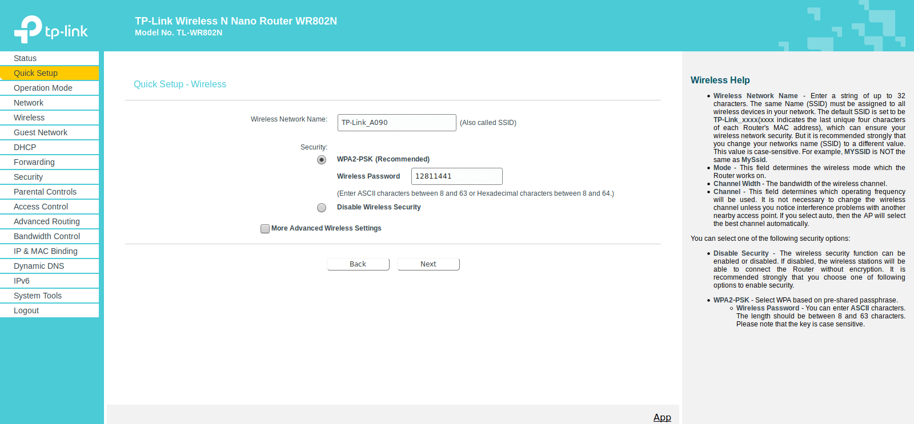Open the Status menu item
The image size is (914, 424).
49,58
